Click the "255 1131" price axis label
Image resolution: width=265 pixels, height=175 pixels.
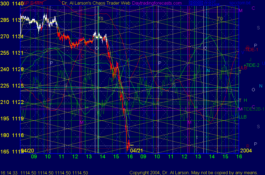(x=12, y=53)
